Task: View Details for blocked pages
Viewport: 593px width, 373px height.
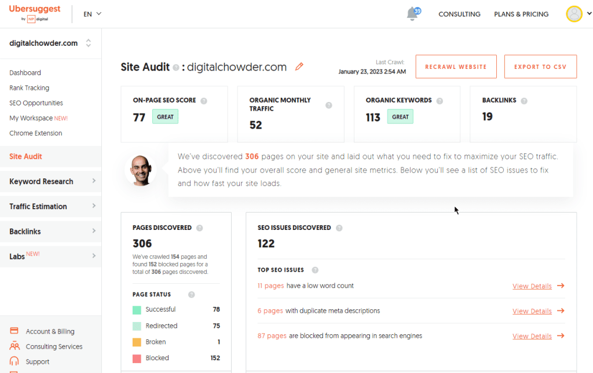Action: 532,337
